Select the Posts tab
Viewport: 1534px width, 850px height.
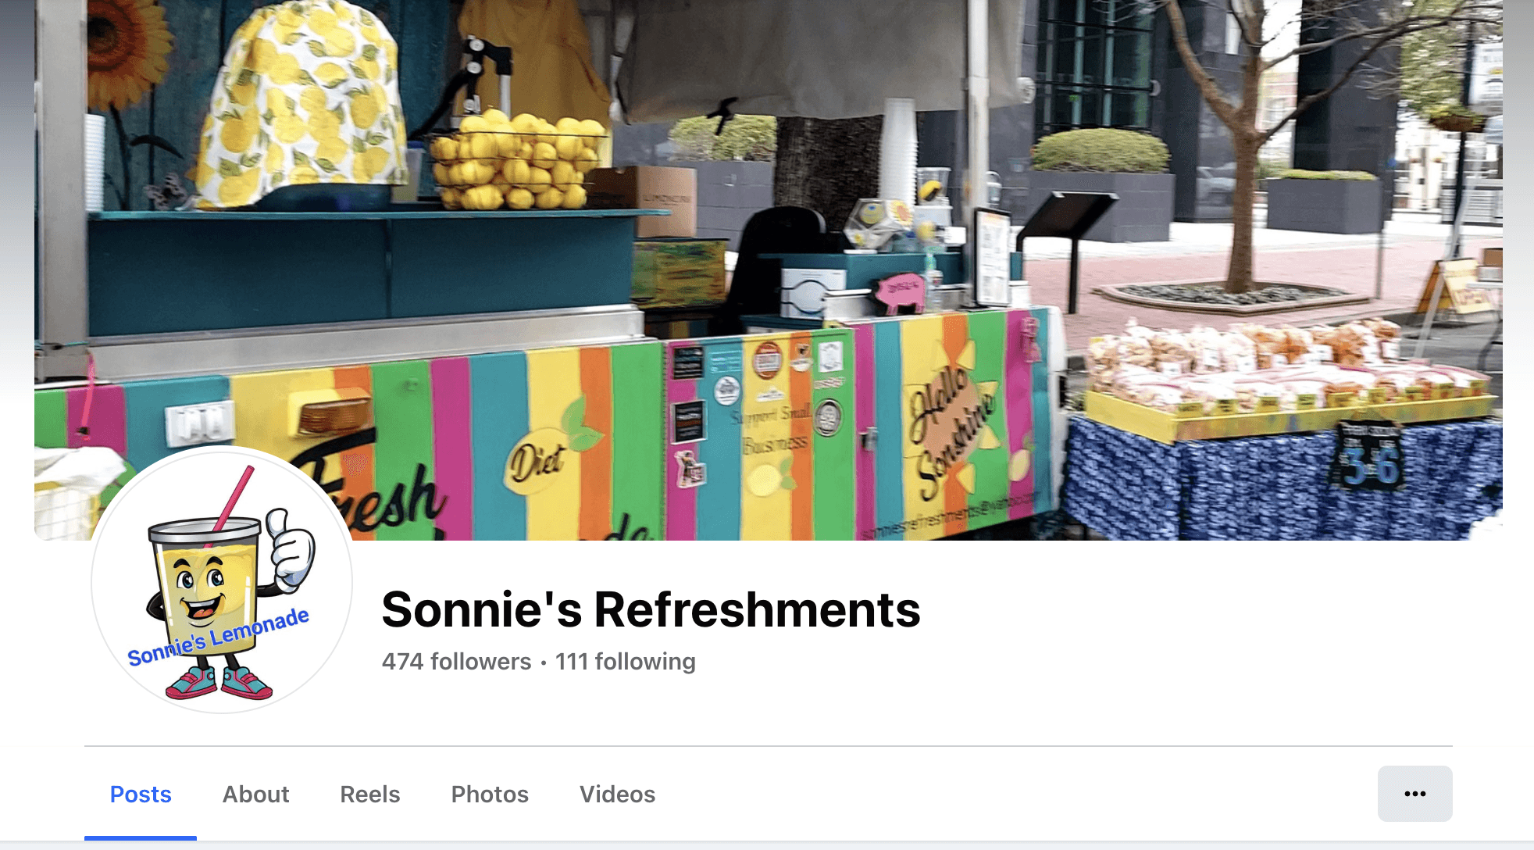point(141,795)
